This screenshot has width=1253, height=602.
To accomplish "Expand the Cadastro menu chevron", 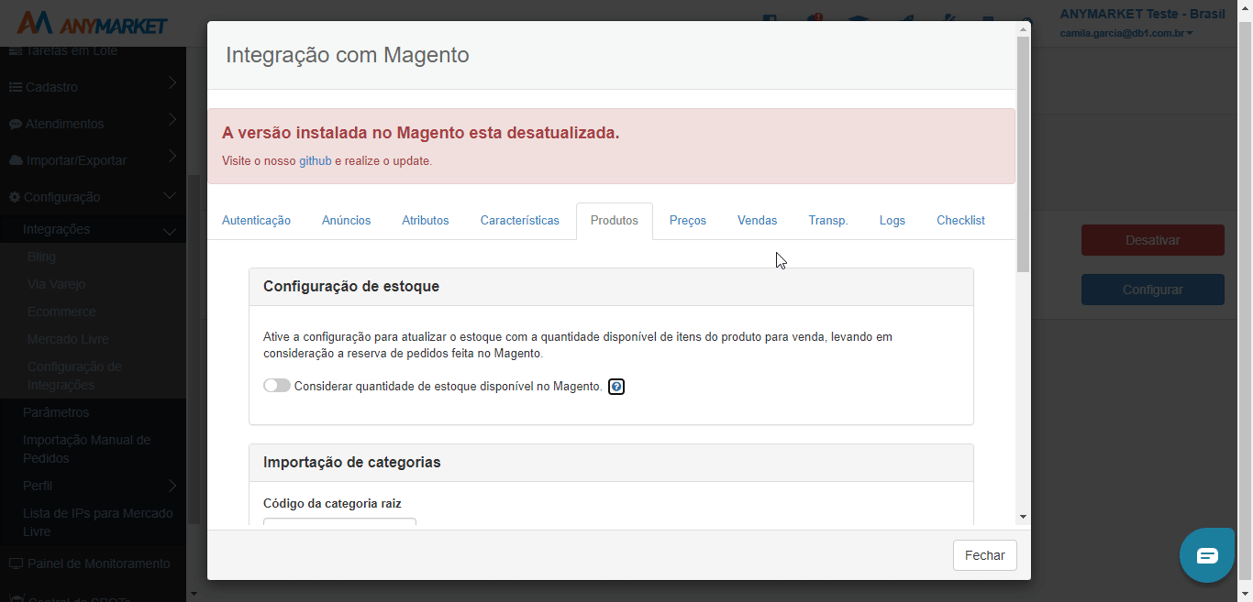I will pos(172,83).
